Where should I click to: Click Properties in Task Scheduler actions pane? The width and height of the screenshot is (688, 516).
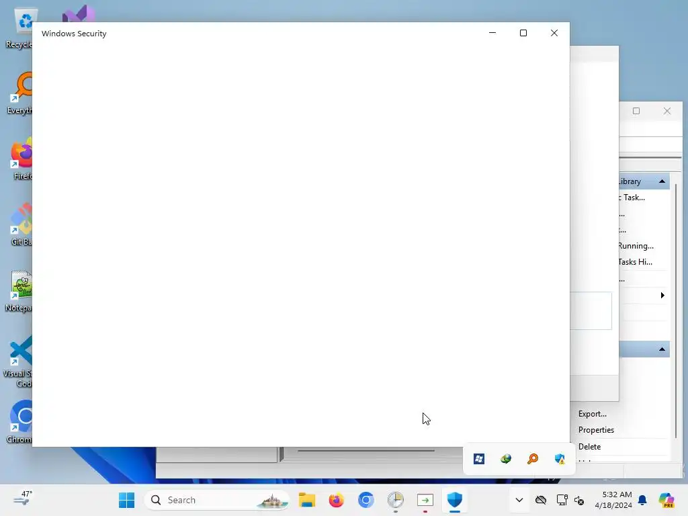pyautogui.click(x=596, y=430)
